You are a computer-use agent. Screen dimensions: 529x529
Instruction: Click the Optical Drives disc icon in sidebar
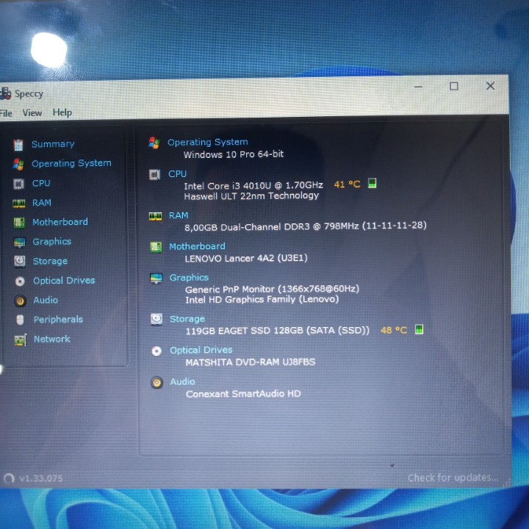(x=20, y=281)
